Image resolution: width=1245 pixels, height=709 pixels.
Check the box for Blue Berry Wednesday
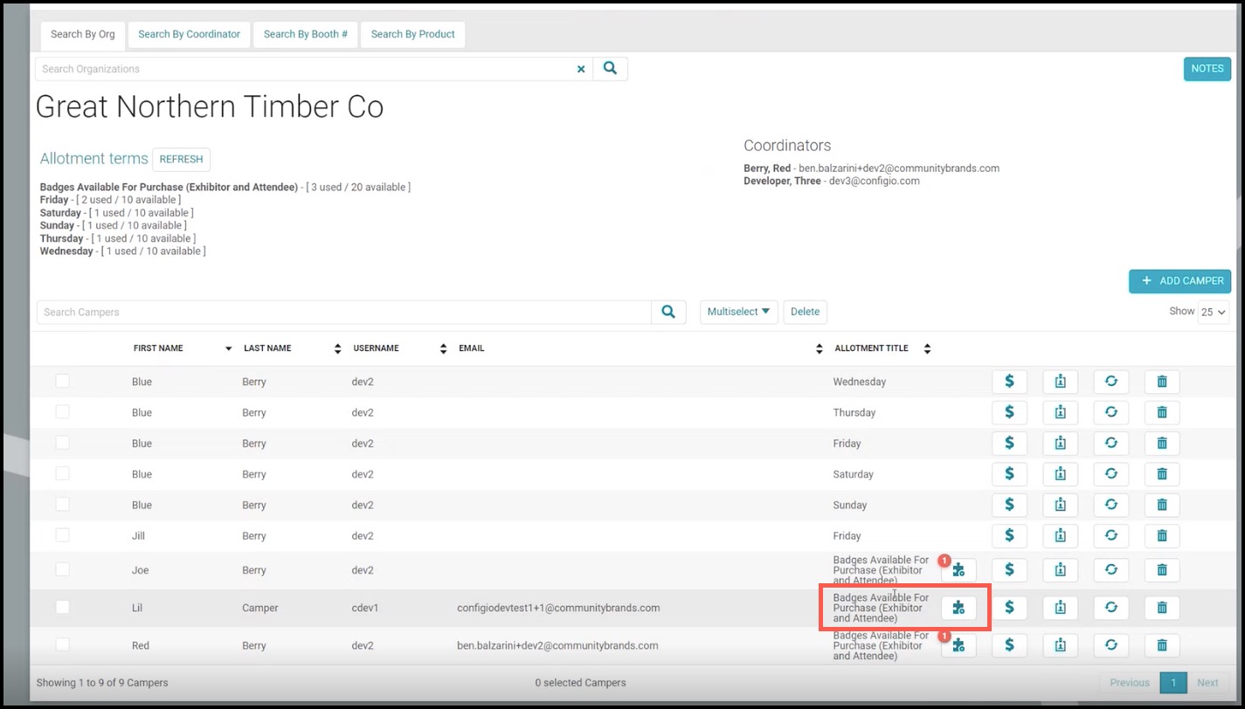(63, 381)
